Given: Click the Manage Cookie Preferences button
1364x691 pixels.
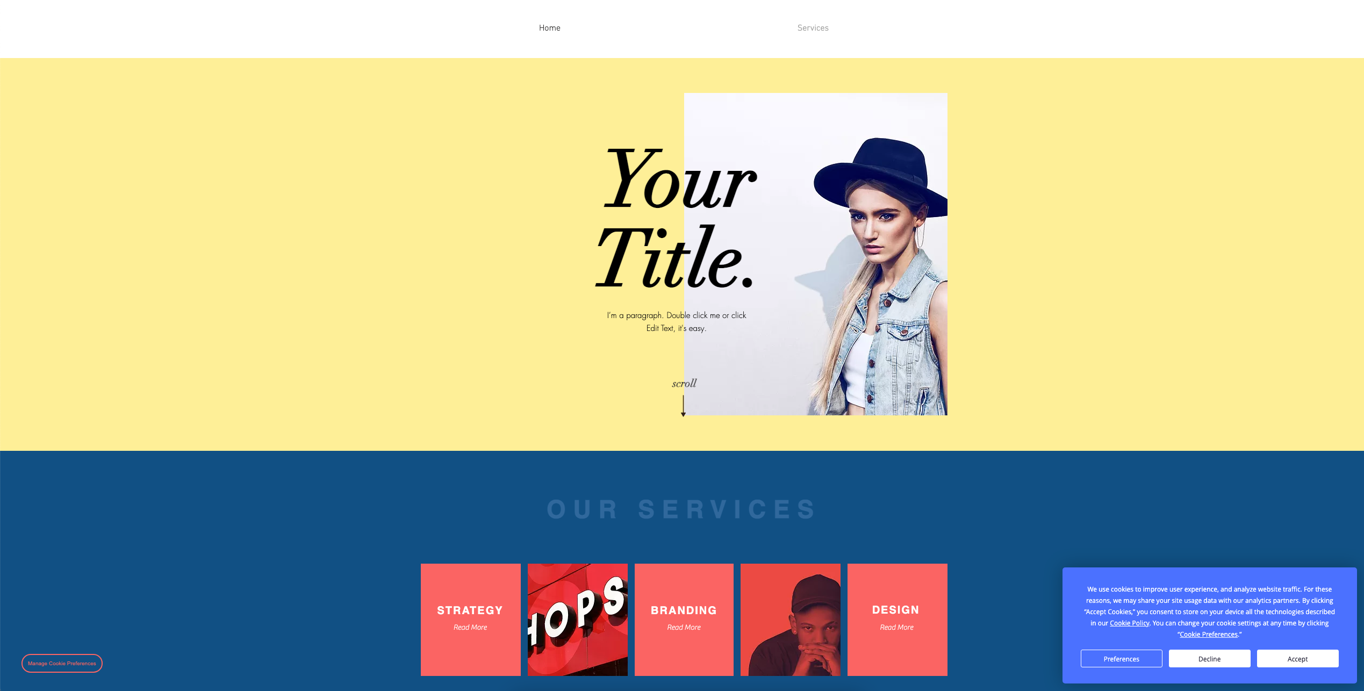Looking at the screenshot, I should (61, 663).
